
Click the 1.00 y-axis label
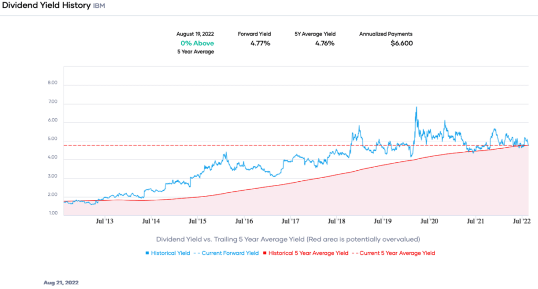[53, 213]
